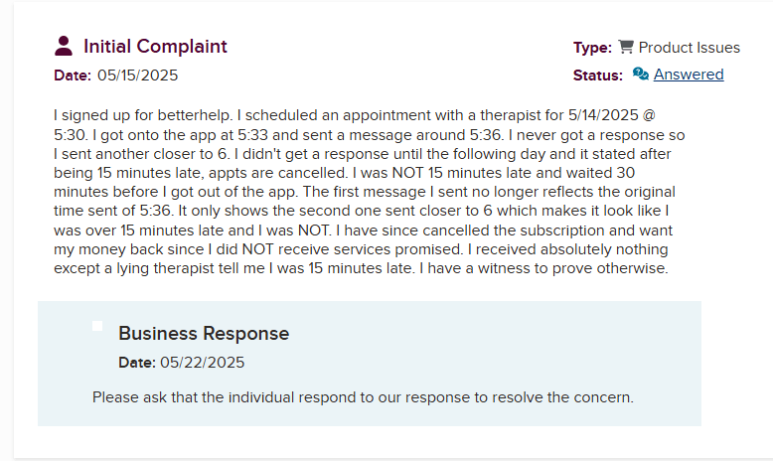
Task: Open the Answered status link
Action: (689, 75)
